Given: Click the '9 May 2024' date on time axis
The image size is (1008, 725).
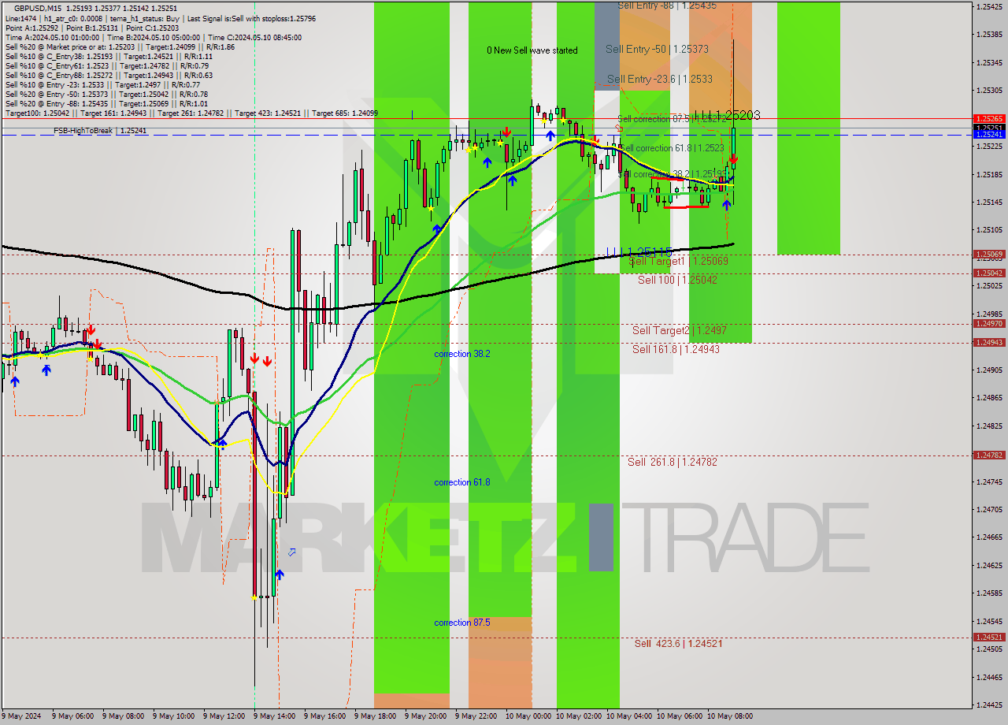Looking at the screenshot, I should (x=21, y=716).
